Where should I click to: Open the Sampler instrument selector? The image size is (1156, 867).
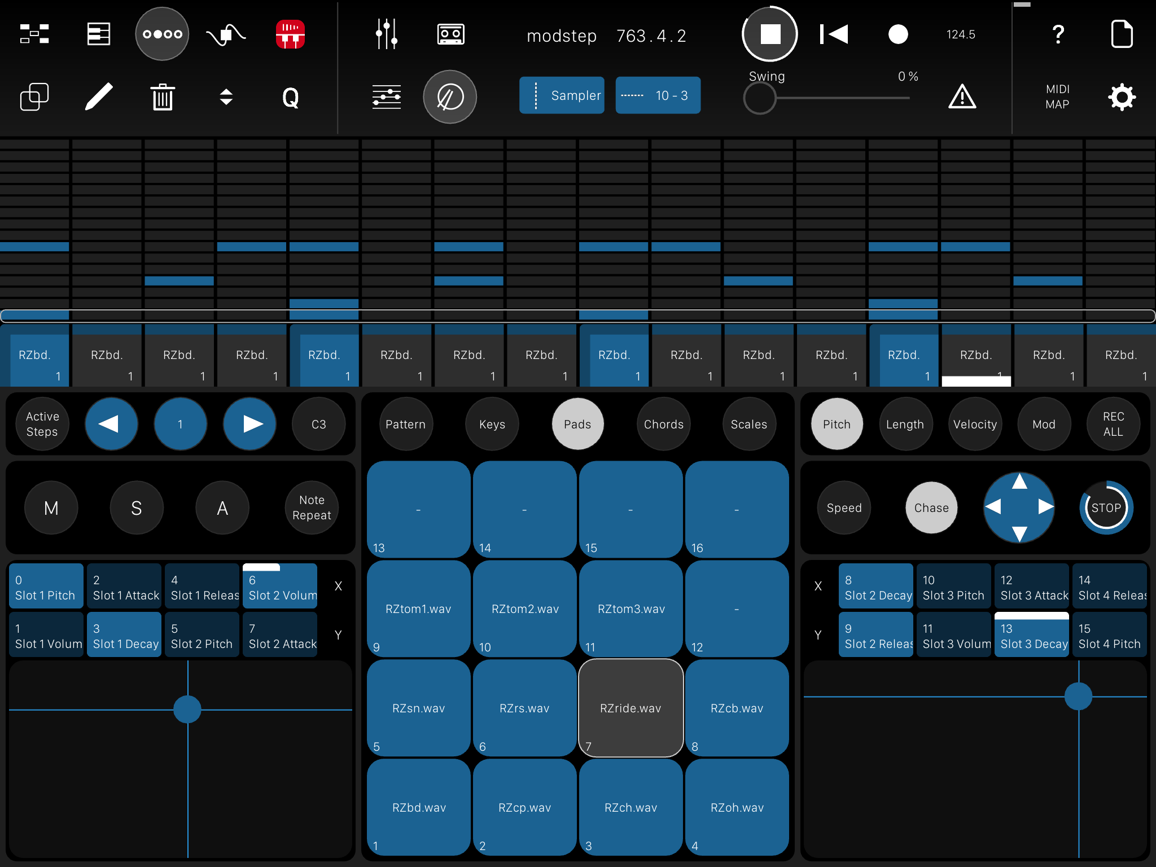[562, 95]
